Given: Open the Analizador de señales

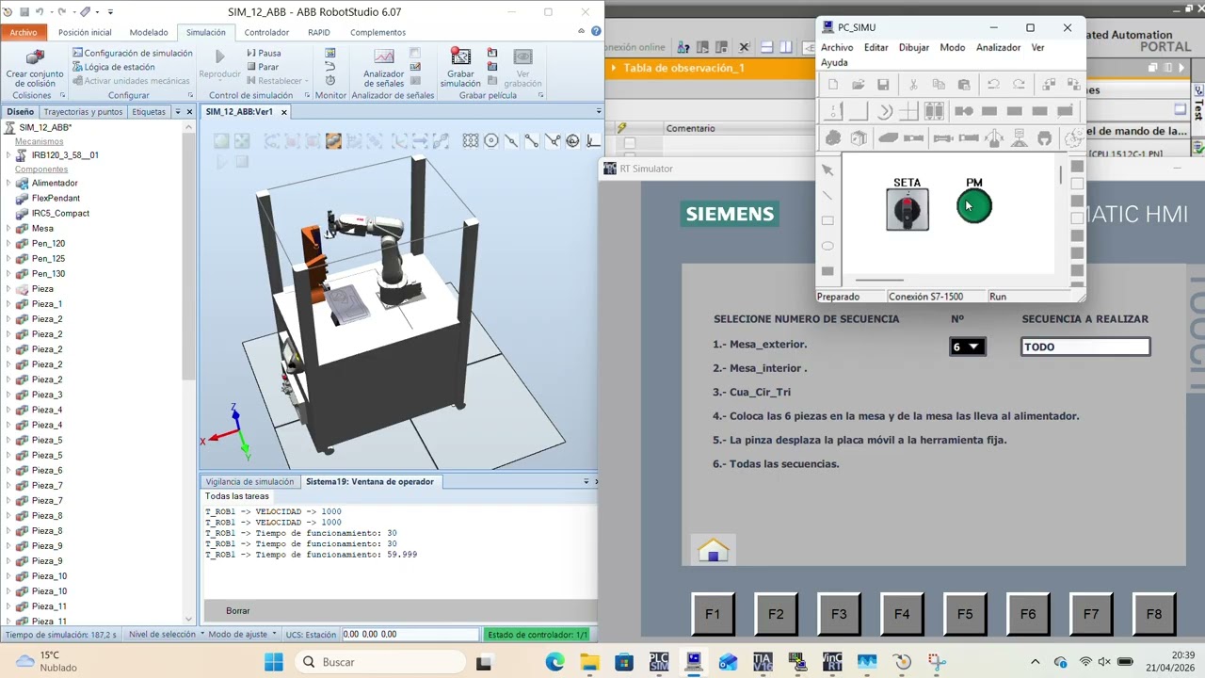Looking at the screenshot, I should pyautogui.click(x=384, y=69).
